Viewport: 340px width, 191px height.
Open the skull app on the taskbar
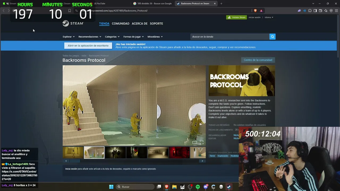pos(221,187)
